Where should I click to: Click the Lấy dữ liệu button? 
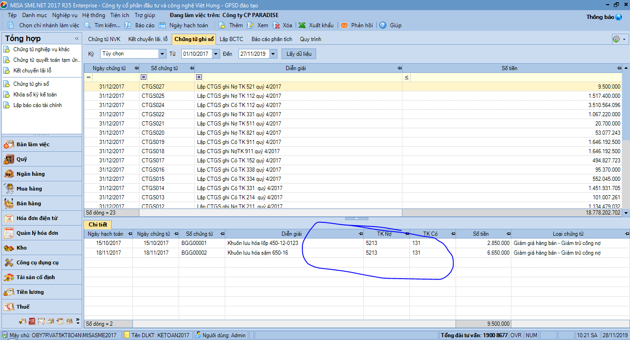point(299,54)
